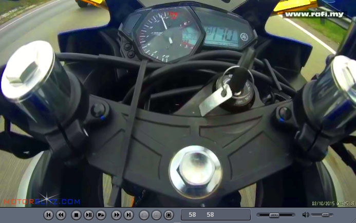
Task: Click the middle greyed-out round button
Action: pos(157,215)
